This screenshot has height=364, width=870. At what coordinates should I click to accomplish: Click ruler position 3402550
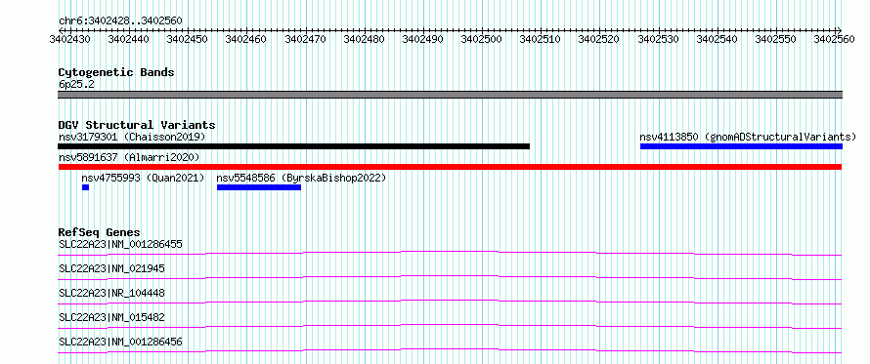(777, 39)
